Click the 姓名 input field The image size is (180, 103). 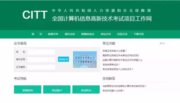click(41, 52)
